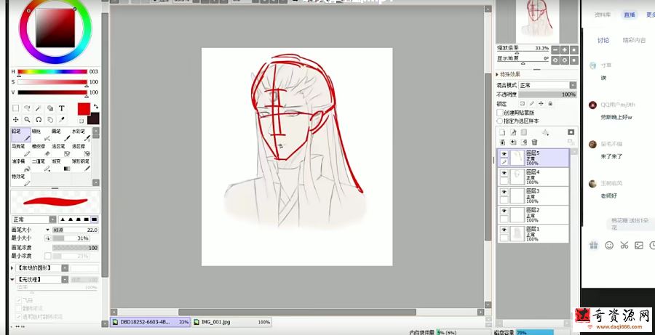This screenshot has height=335, width=655.
Task: Choose the 喷枪 airbrush tool
Action: pyautogui.click(x=41, y=134)
